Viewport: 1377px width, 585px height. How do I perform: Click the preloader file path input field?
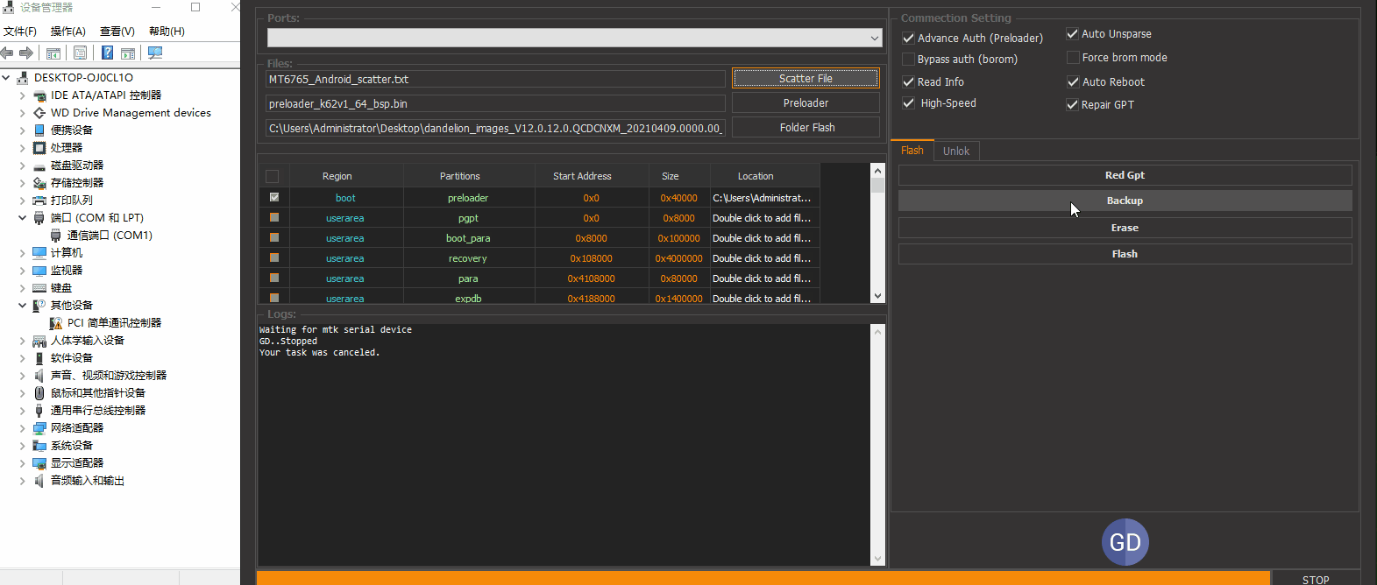click(495, 104)
